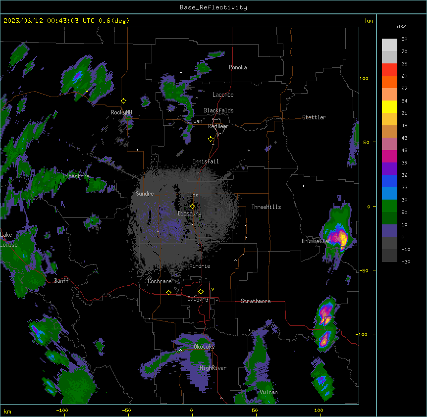Screen dimensions: 427x417
Task: Select the red 60–65 dBZ legend swatch
Action: (x=389, y=70)
